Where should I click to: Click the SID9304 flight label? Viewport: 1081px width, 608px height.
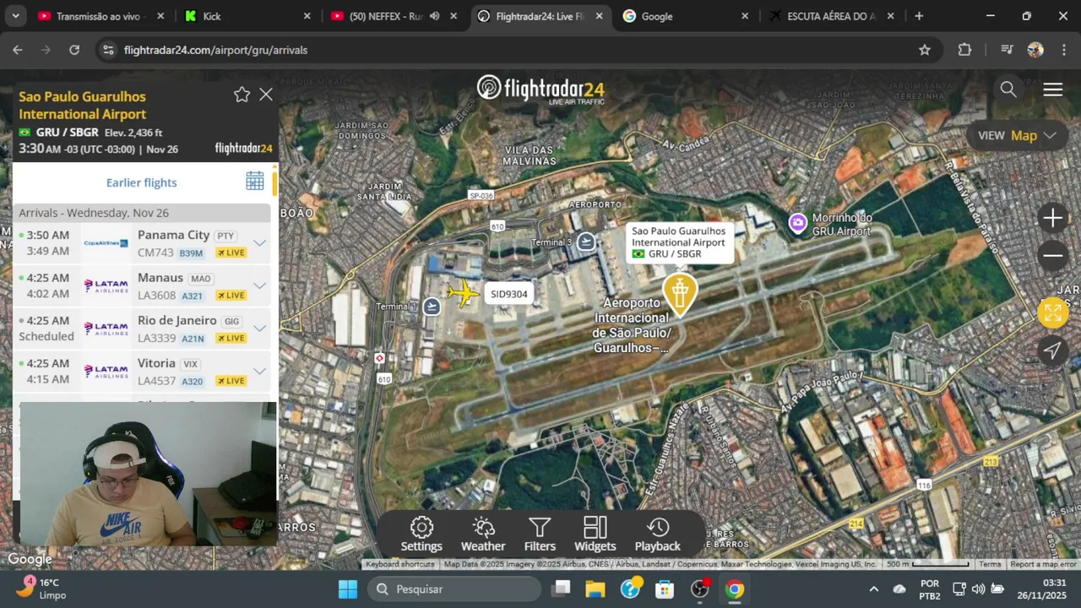[x=508, y=294]
